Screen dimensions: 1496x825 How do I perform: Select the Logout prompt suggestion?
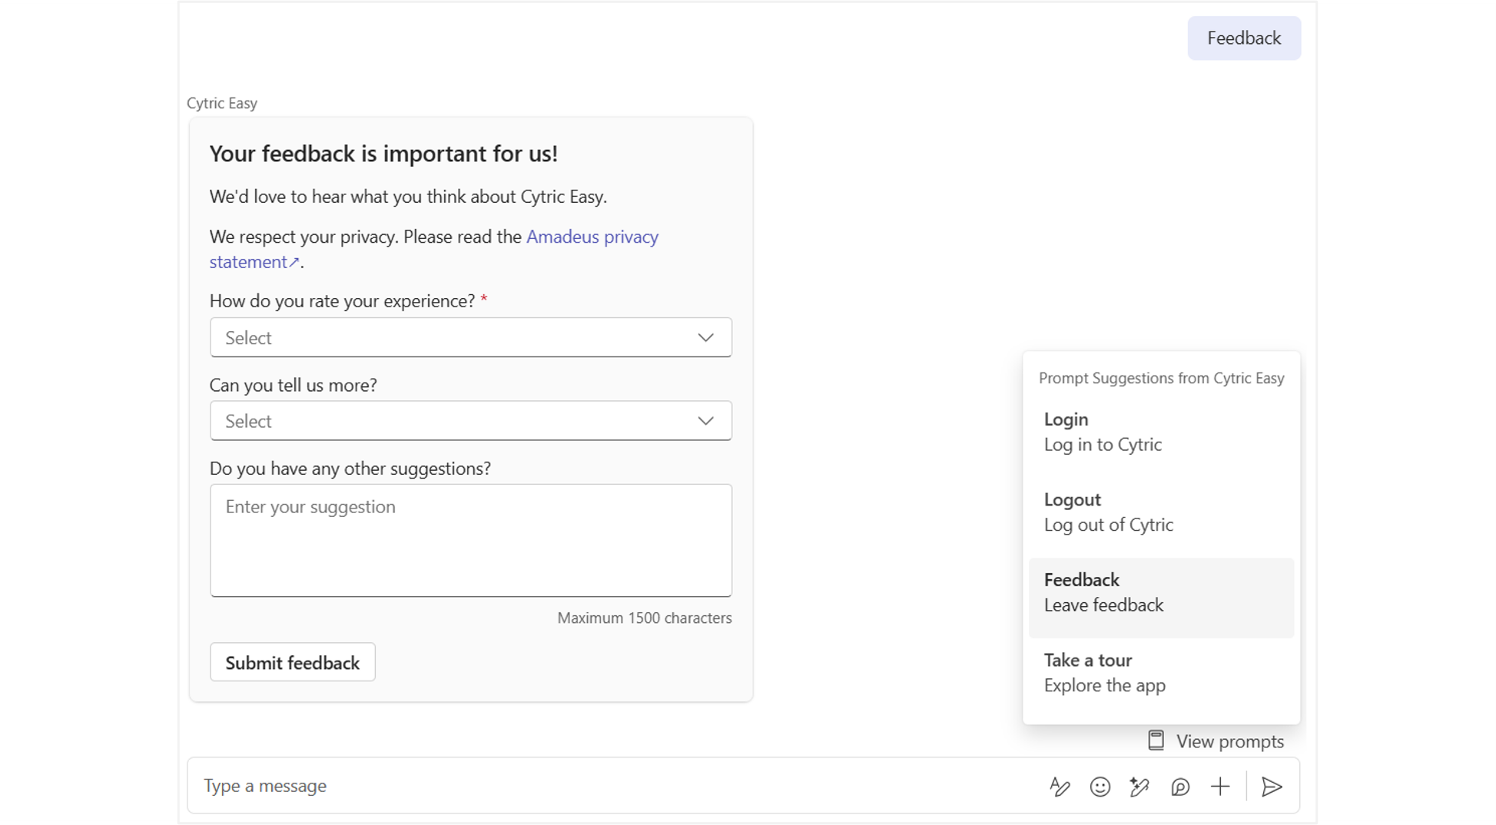click(1160, 512)
